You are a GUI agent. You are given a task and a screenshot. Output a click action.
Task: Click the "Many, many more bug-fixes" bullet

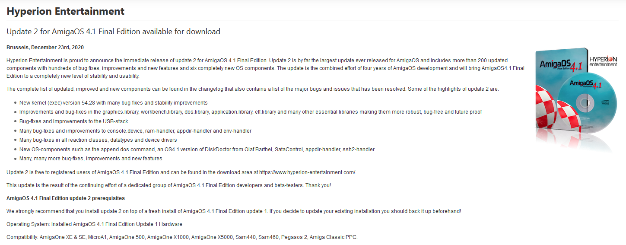coord(91,159)
